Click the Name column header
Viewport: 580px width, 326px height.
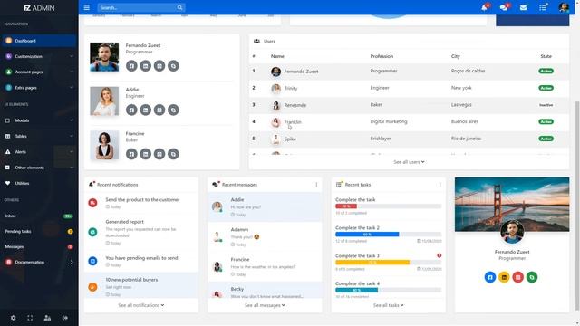[x=277, y=56]
